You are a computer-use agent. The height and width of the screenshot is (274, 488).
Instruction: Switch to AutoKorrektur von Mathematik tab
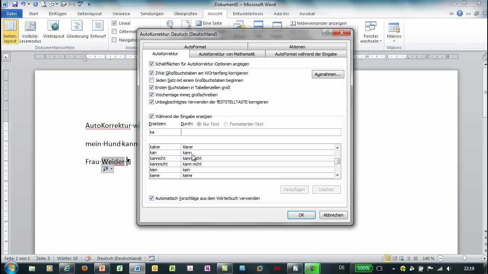pos(227,54)
